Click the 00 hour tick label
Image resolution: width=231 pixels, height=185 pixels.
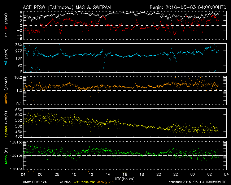192,174
